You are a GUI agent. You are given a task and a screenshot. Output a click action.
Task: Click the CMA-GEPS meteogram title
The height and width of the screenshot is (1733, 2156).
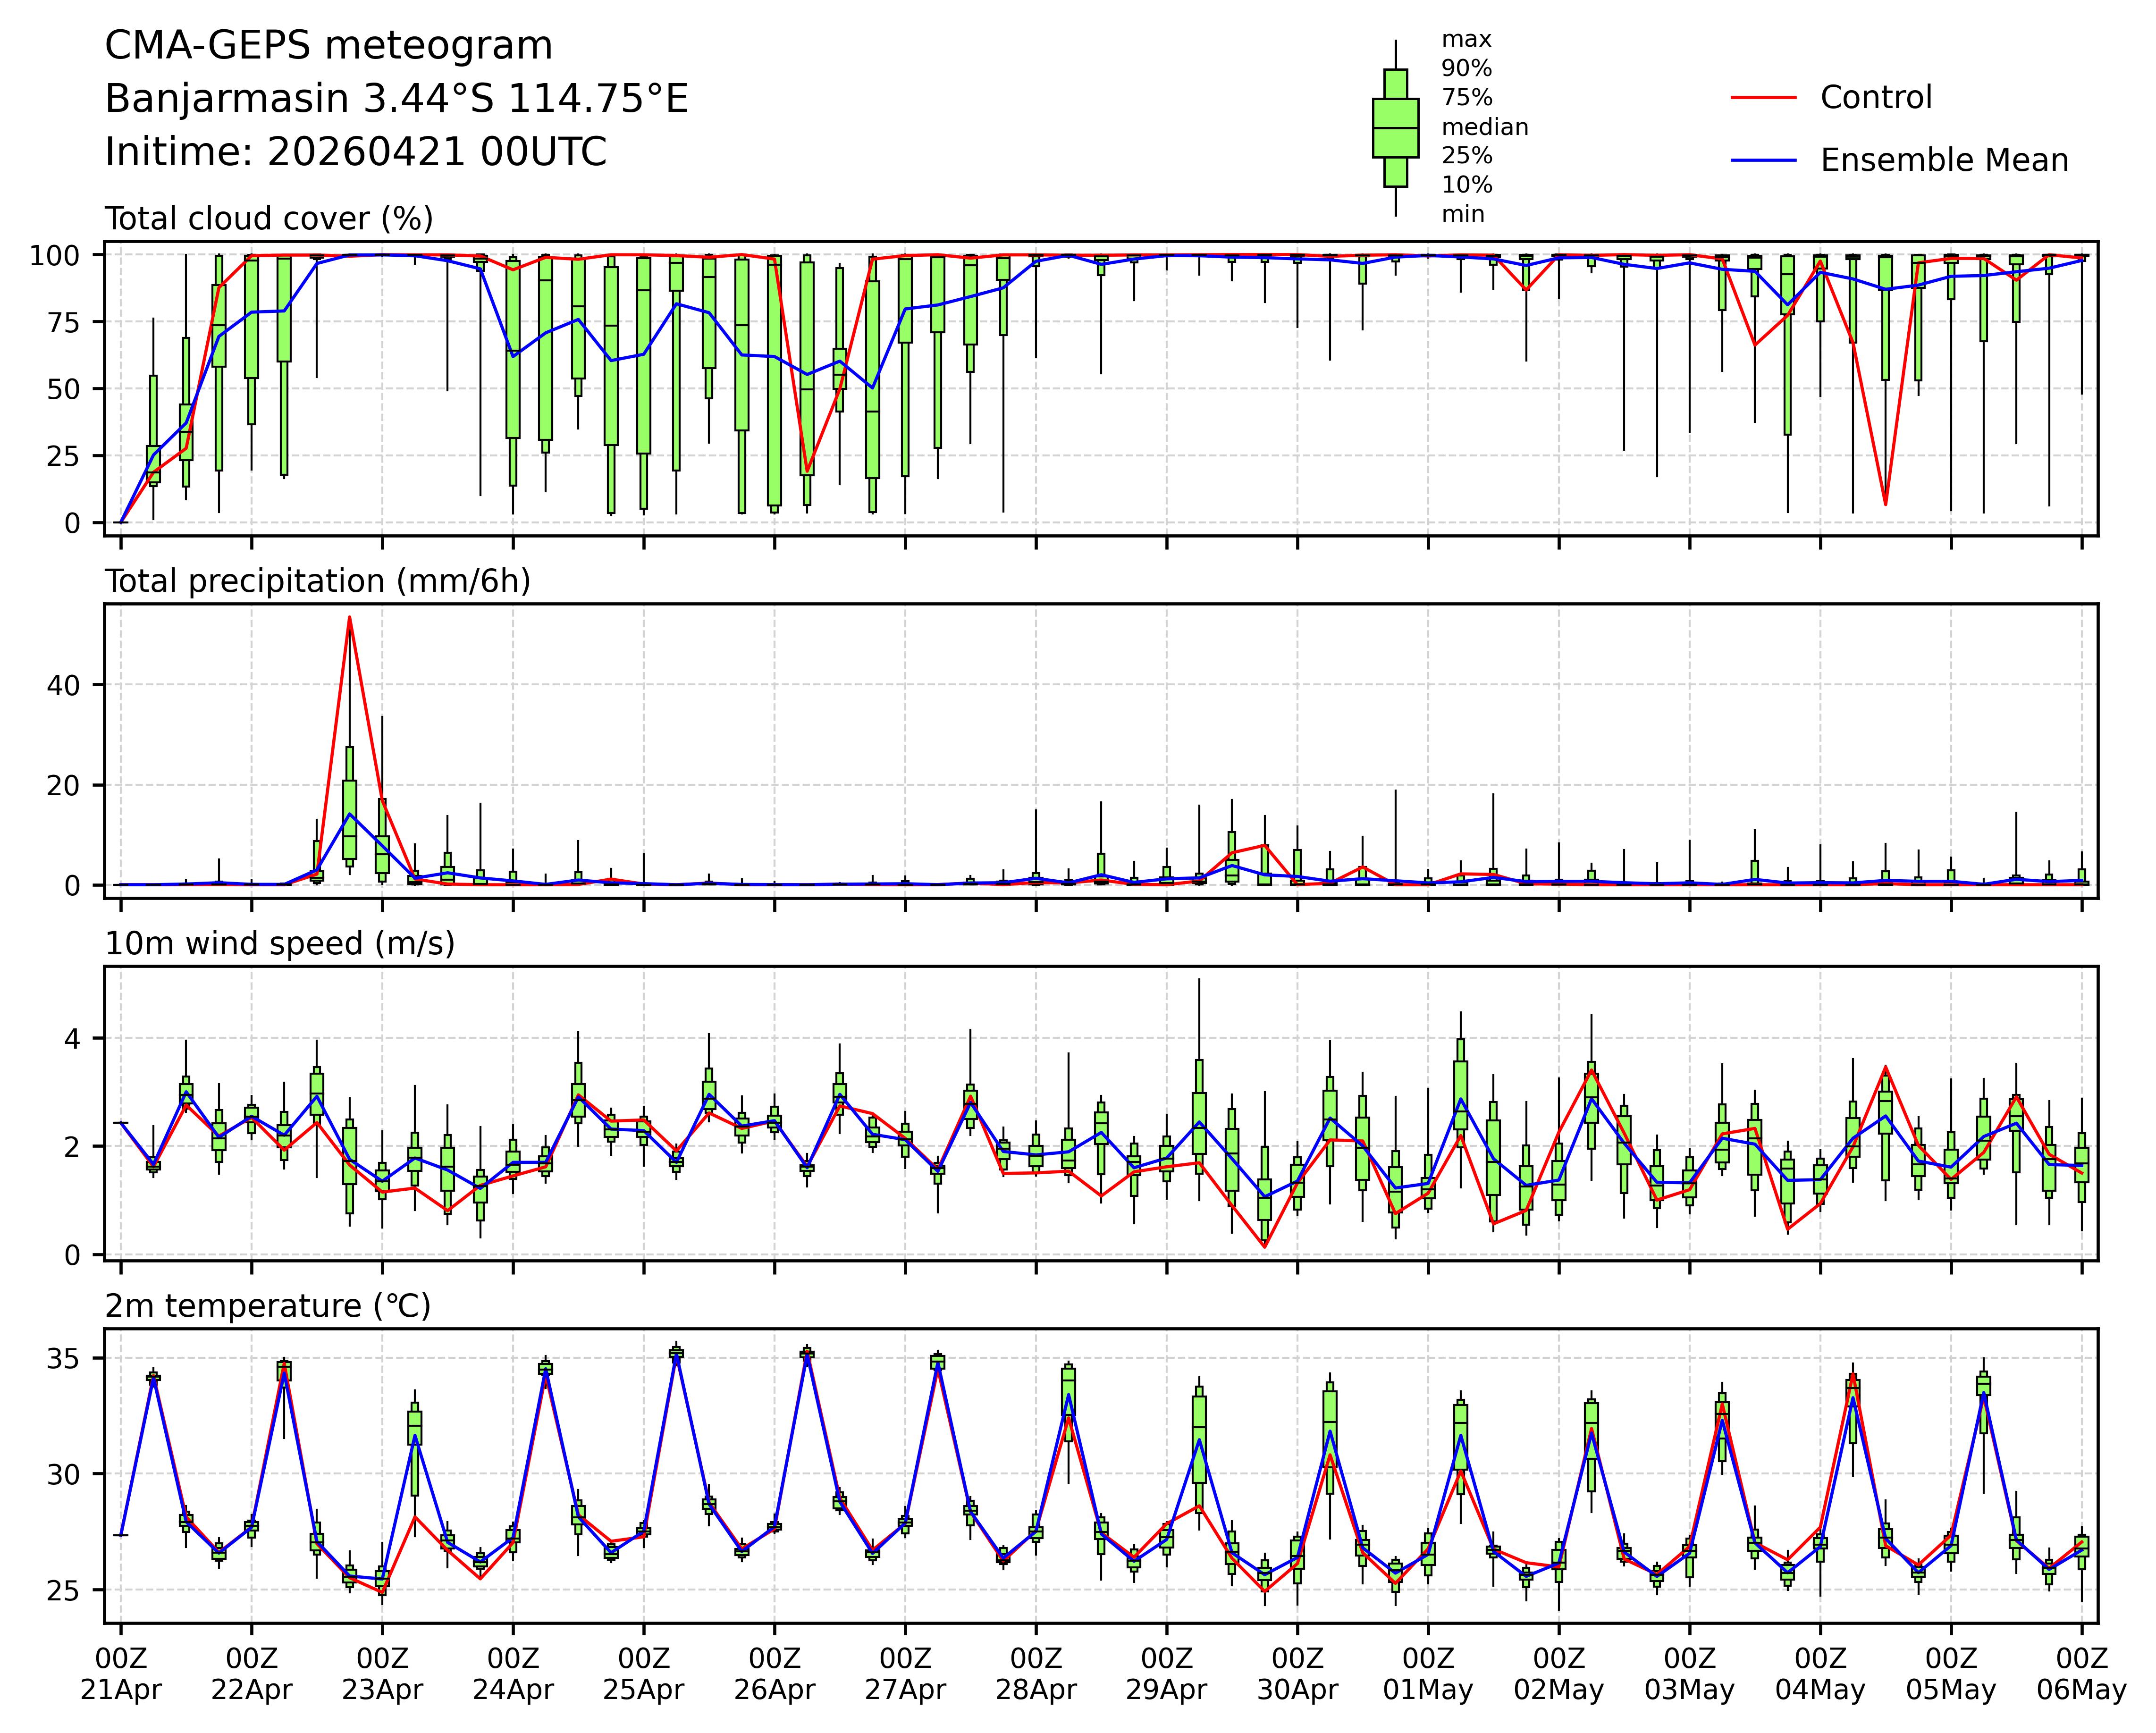coord(328,46)
